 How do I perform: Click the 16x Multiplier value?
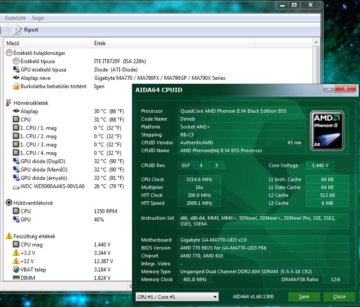pos(199,187)
